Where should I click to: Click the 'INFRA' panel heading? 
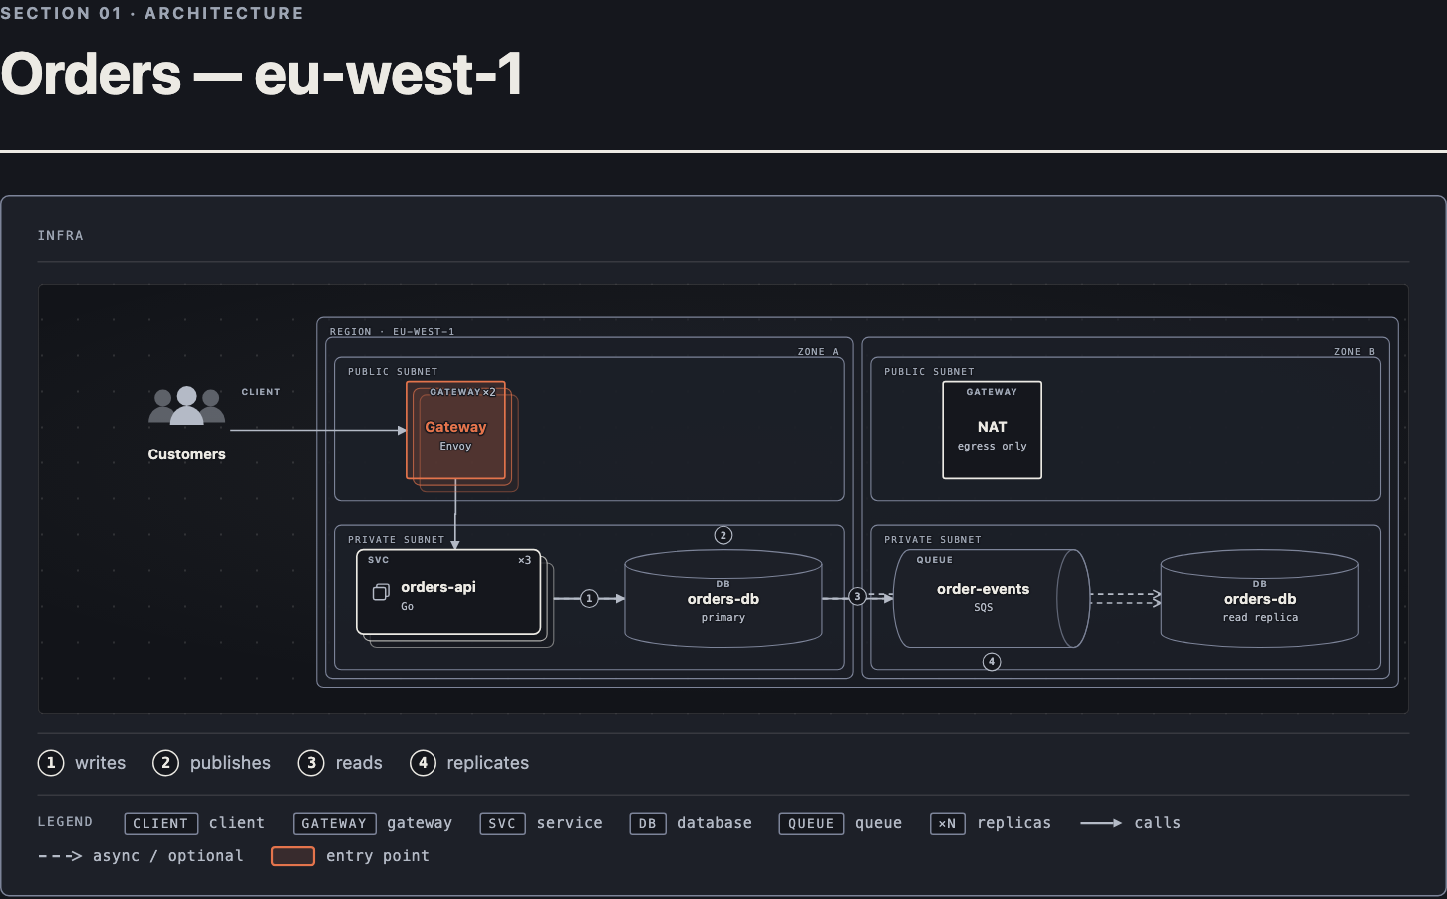pos(61,236)
